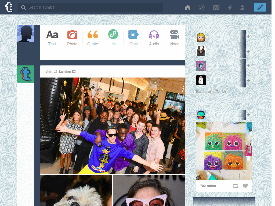This screenshot has height=206, width=275.
Task: Open the compose pencil button
Action: (x=260, y=7)
